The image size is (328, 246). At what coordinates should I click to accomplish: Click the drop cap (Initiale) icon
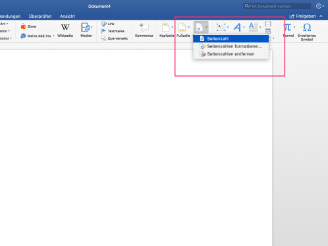point(254,27)
